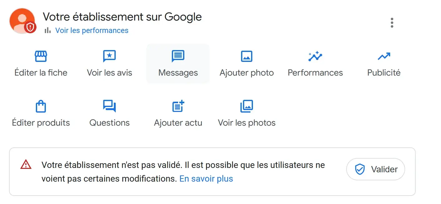This screenshot has height=204, width=441.
Task: Click the red shield alert badge
Action: click(x=30, y=28)
